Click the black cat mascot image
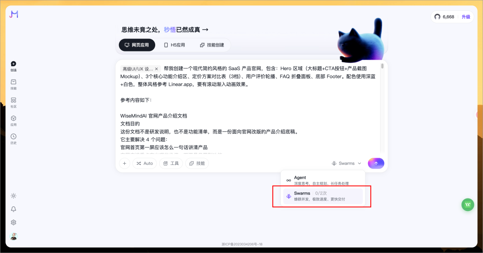 coord(361,40)
